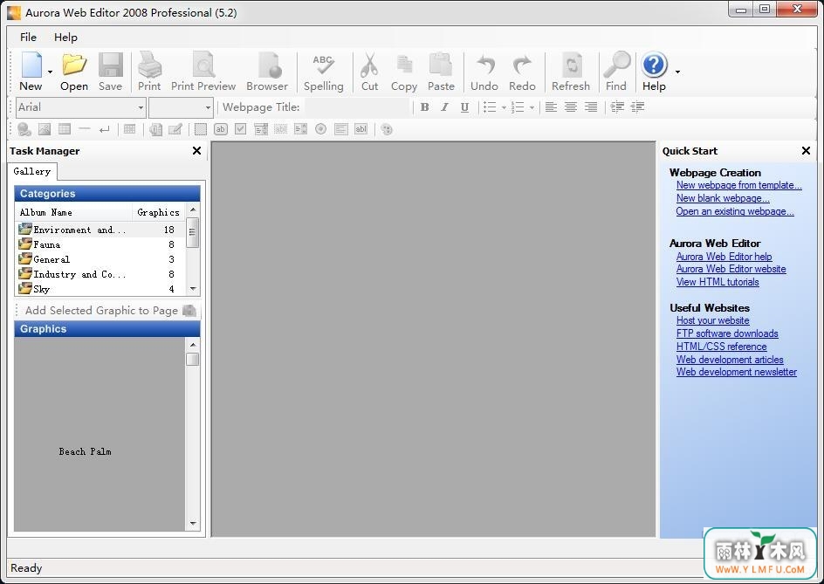Screen dimensions: 824x584
Task: Open 'HTML/CSS reference' link
Action: click(x=721, y=347)
